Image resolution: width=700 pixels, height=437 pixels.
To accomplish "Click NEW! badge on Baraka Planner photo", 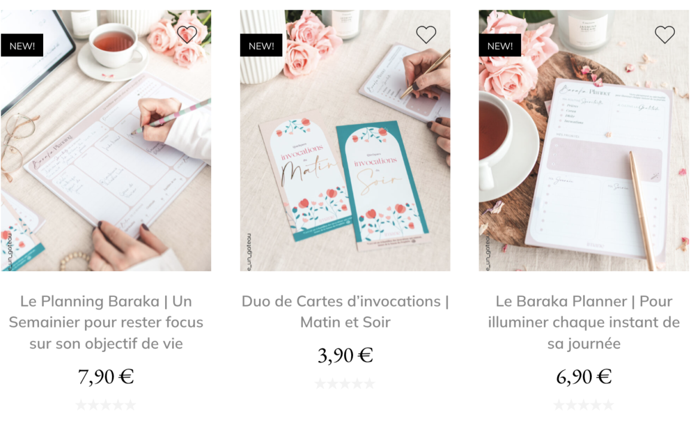I will (x=500, y=45).
